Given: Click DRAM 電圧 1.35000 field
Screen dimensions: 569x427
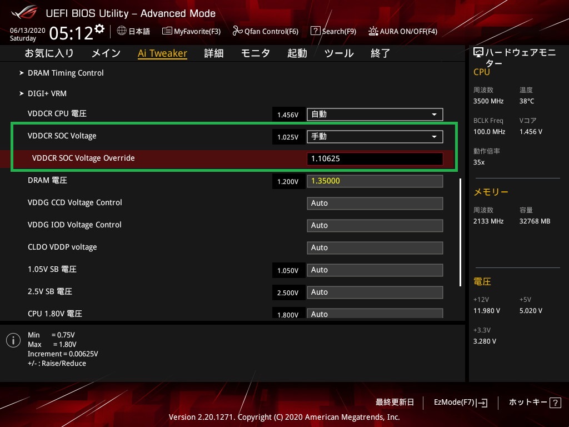Looking at the screenshot, I should click(x=375, y=181).
